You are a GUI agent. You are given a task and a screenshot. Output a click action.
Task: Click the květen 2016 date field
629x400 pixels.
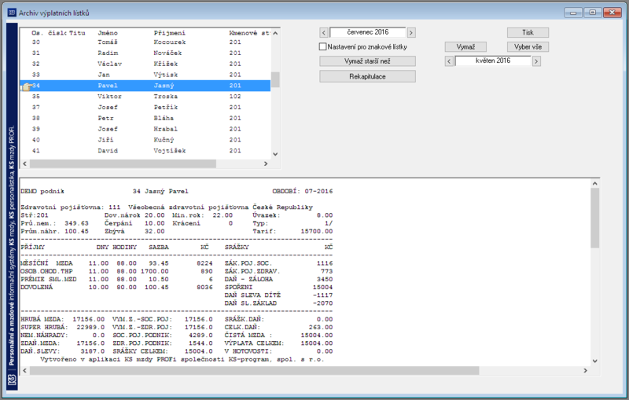493,61
